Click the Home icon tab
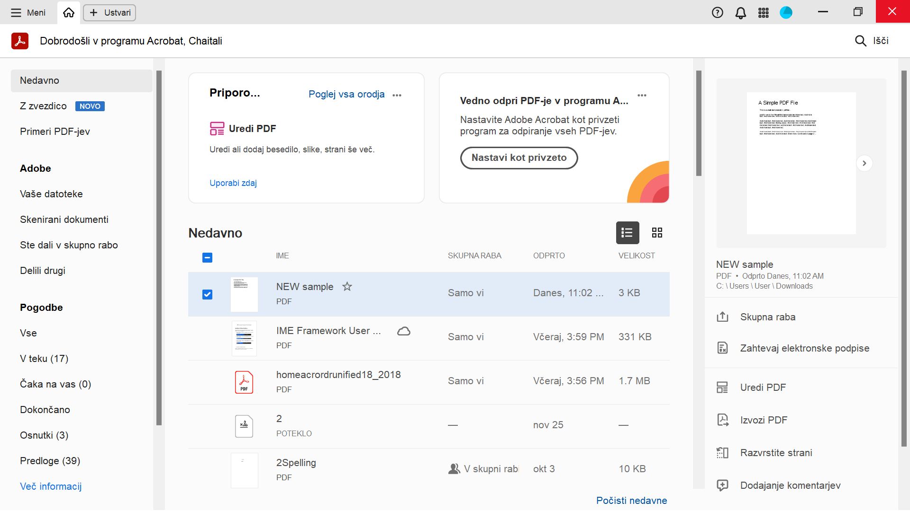This screenshot has height=511, width=910. click(69, 13)
